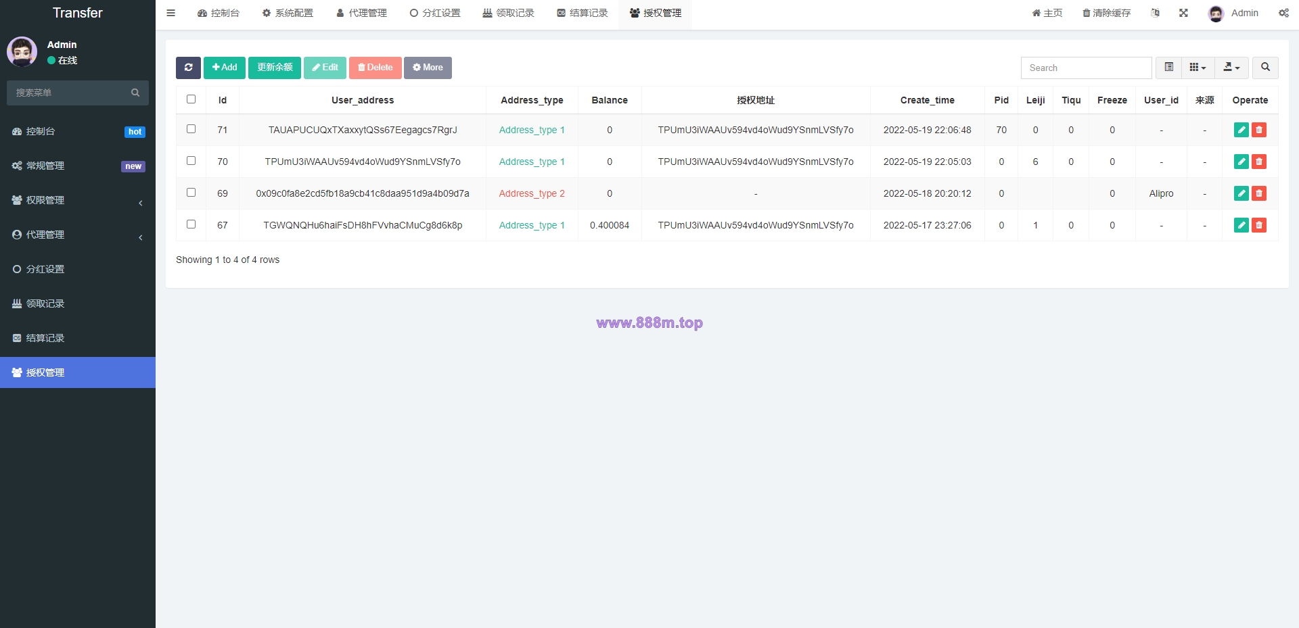Click Alipro in the User_id column

click(x=1161, y=193)
